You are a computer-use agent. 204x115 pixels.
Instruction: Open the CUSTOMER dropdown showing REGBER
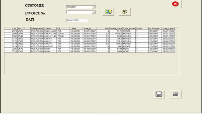tap(94, 7)
